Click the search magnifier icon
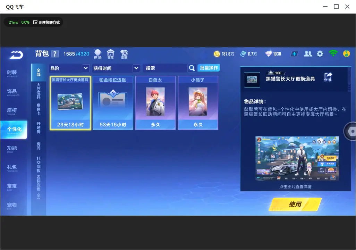Image resolution: width=356 pixels, height=250 pixels. pyautogui.click(x=192, y=68)
